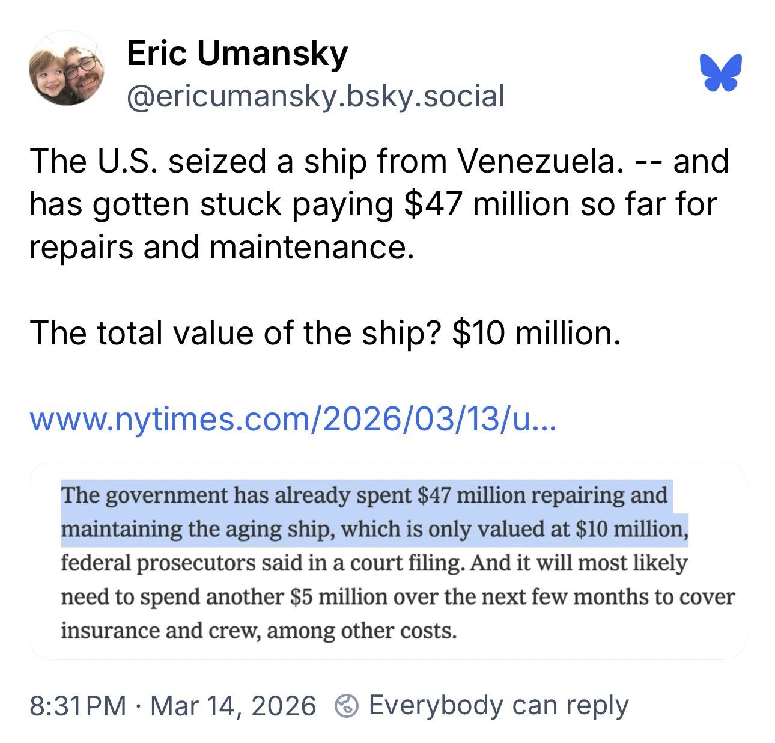Click the display name Eric Umansky
The width and height of the screenshot is (775, 743).
point(237,54)
